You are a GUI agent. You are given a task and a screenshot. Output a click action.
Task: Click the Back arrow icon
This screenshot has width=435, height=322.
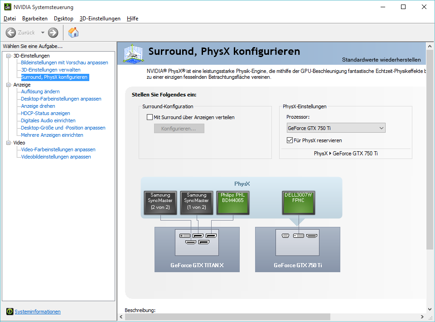[11, 33]
